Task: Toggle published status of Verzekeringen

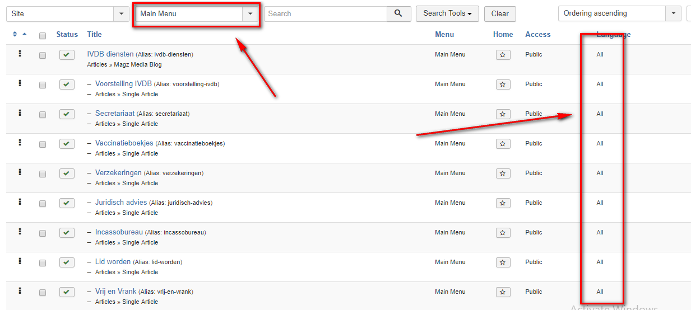Action: [67, 173]
